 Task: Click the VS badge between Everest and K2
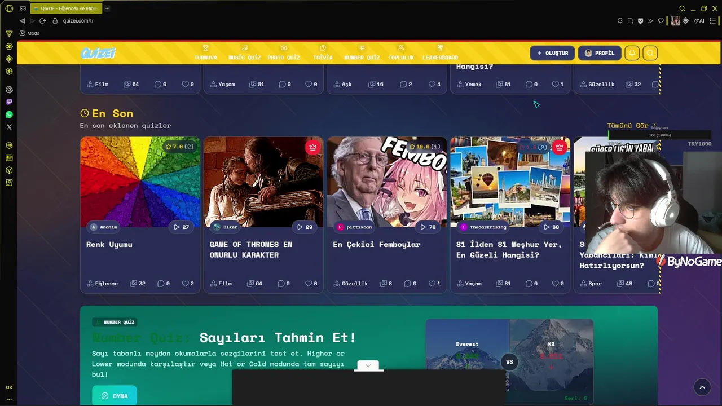[x=509, y=361]
